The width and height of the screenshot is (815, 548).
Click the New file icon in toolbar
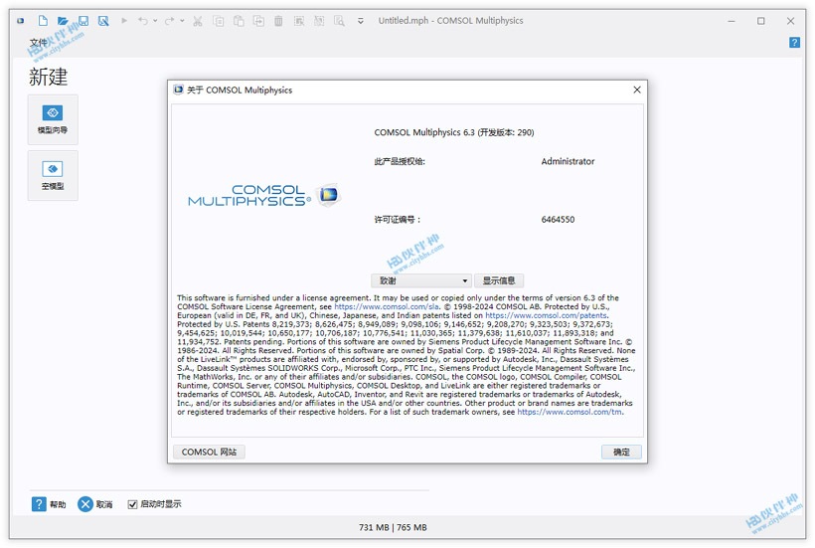[x=43, y=21]
